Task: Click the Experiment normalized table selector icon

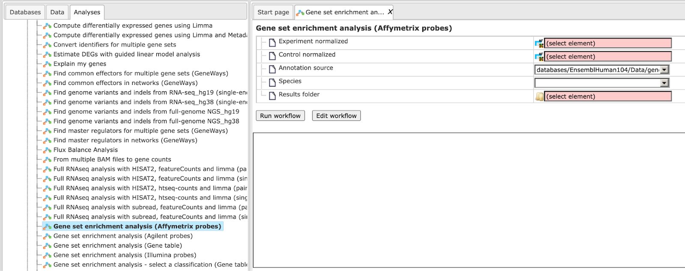Action: click(539, 43)
